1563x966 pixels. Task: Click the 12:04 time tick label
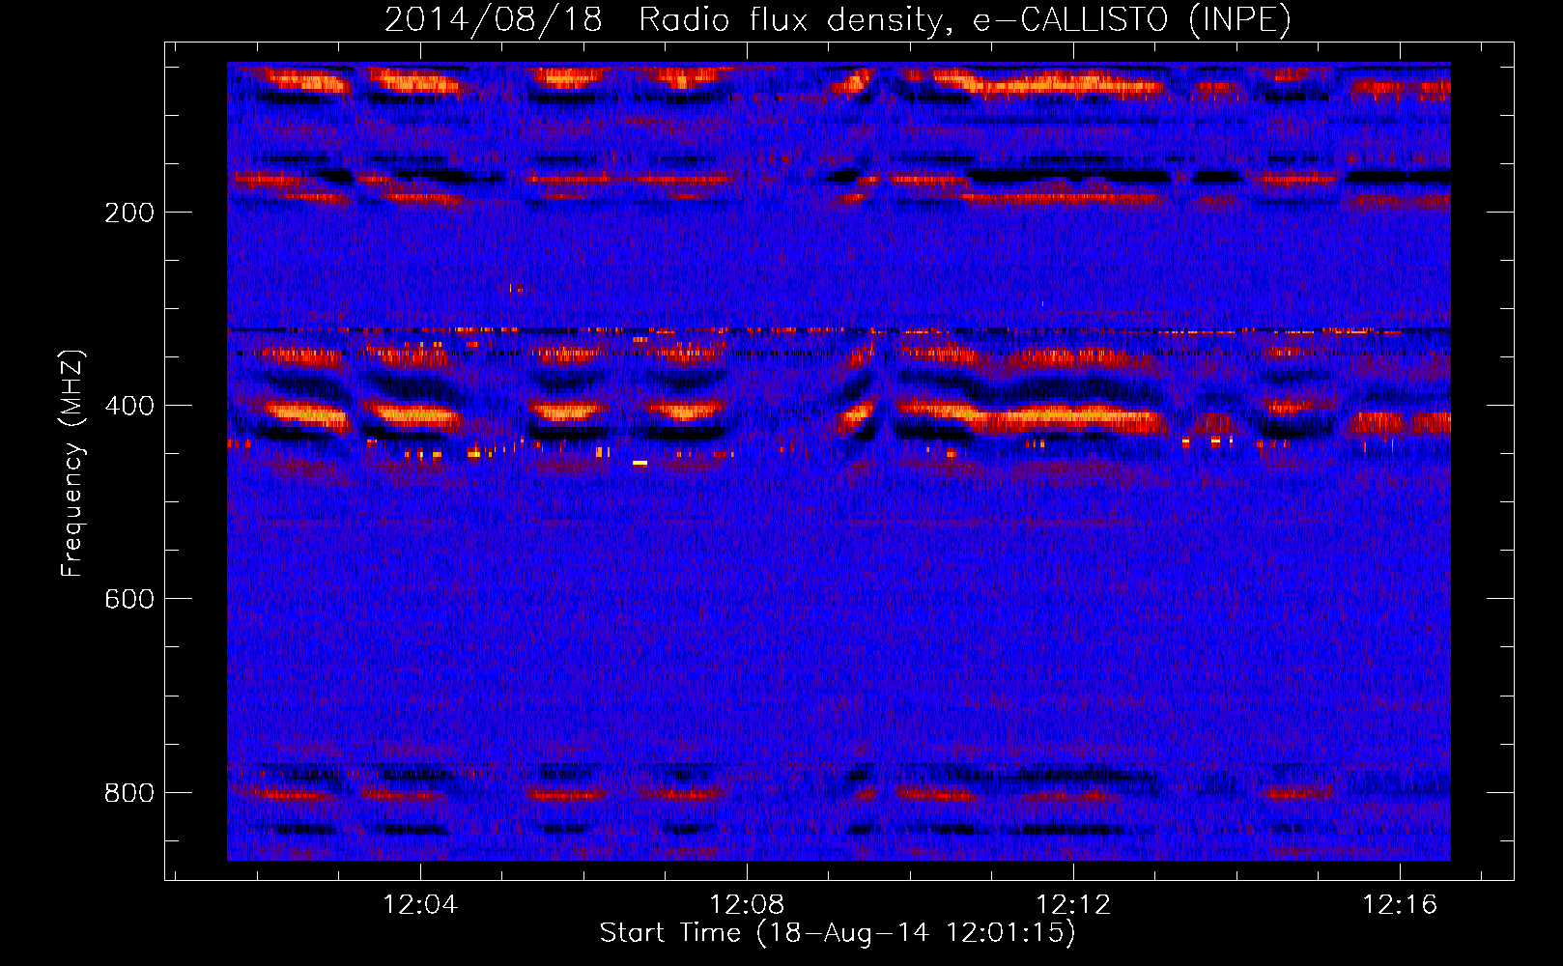(420, 905)
